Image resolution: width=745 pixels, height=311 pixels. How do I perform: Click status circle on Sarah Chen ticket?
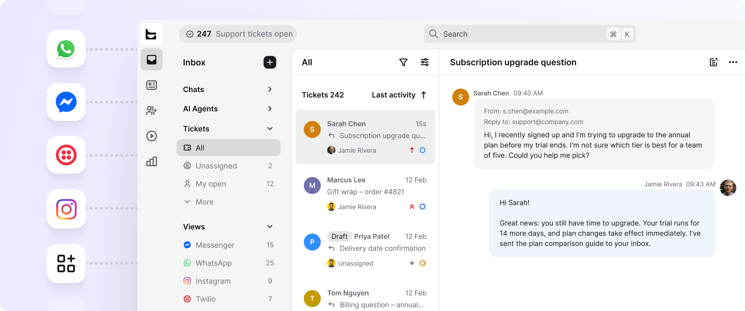422,150
